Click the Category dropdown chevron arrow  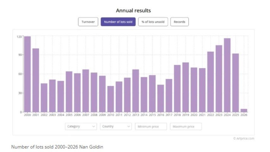pyautogui.click(x=94, y=126)
